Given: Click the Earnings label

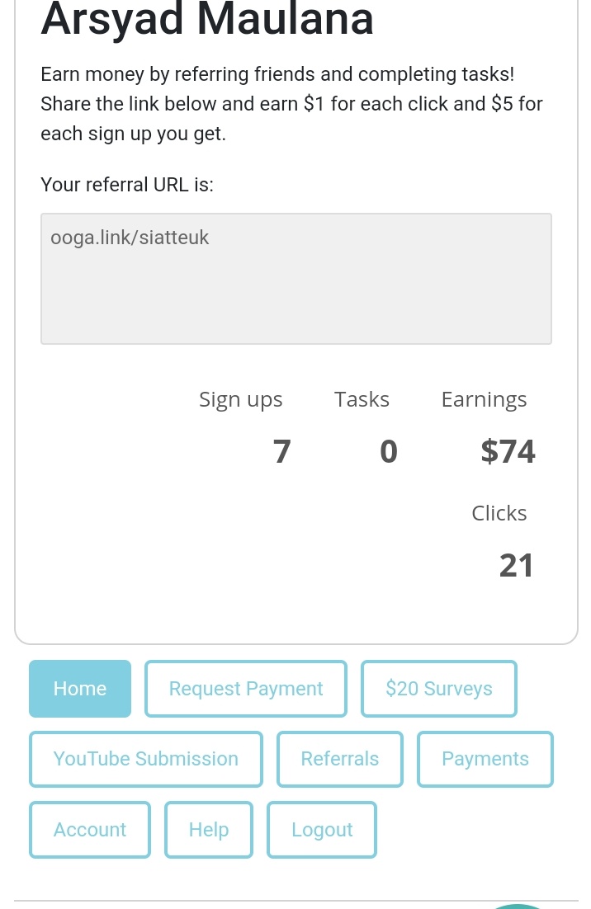Looking at the screenshot, I should coord(485,400).
